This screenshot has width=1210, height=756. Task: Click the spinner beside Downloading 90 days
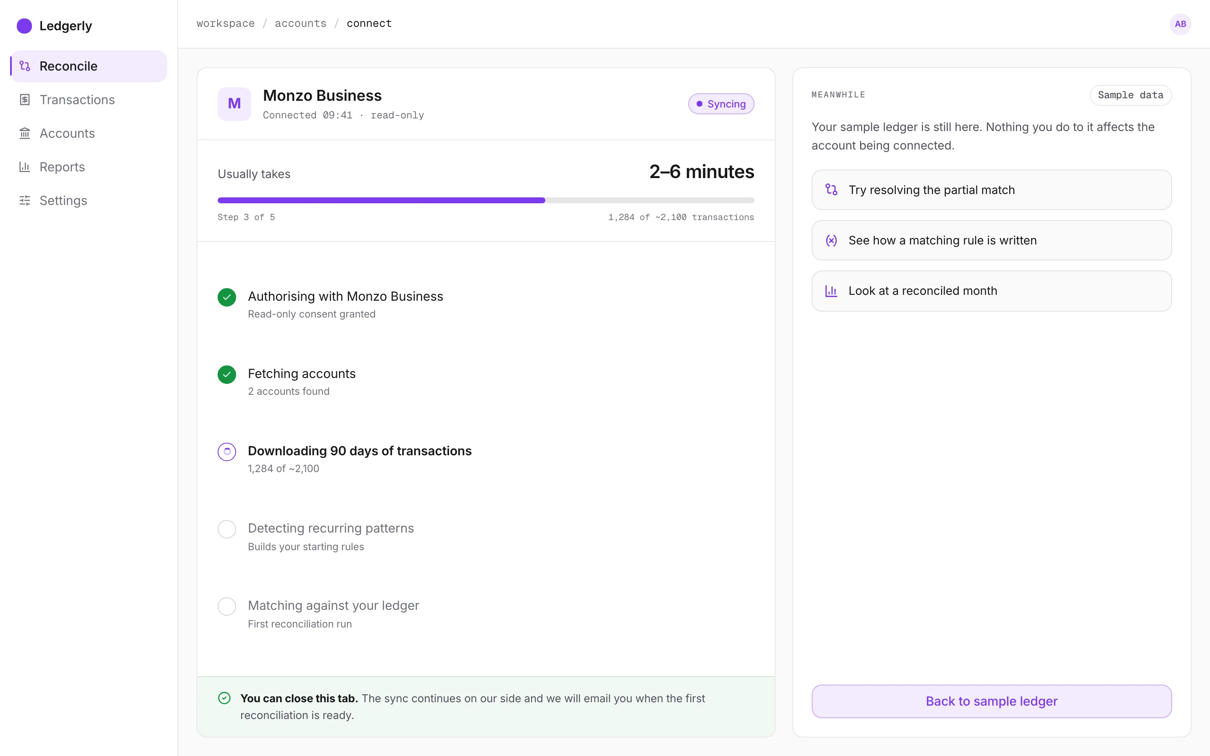pos(226,451)
